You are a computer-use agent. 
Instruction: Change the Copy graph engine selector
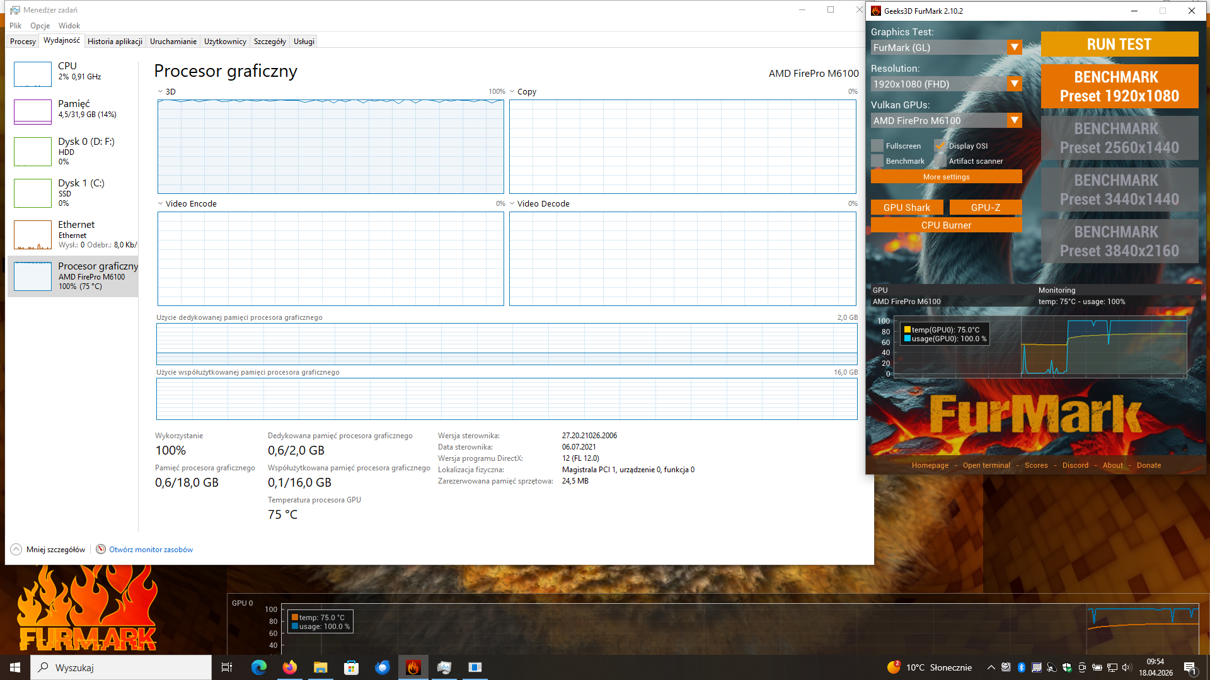pyautogui.click(x=523, y=91)
